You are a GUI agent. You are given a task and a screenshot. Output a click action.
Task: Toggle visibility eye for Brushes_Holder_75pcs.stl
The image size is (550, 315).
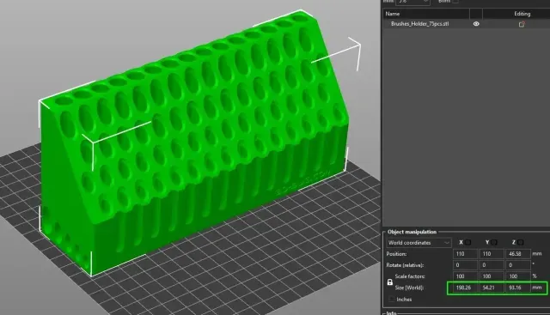click(x=476, y=24)
